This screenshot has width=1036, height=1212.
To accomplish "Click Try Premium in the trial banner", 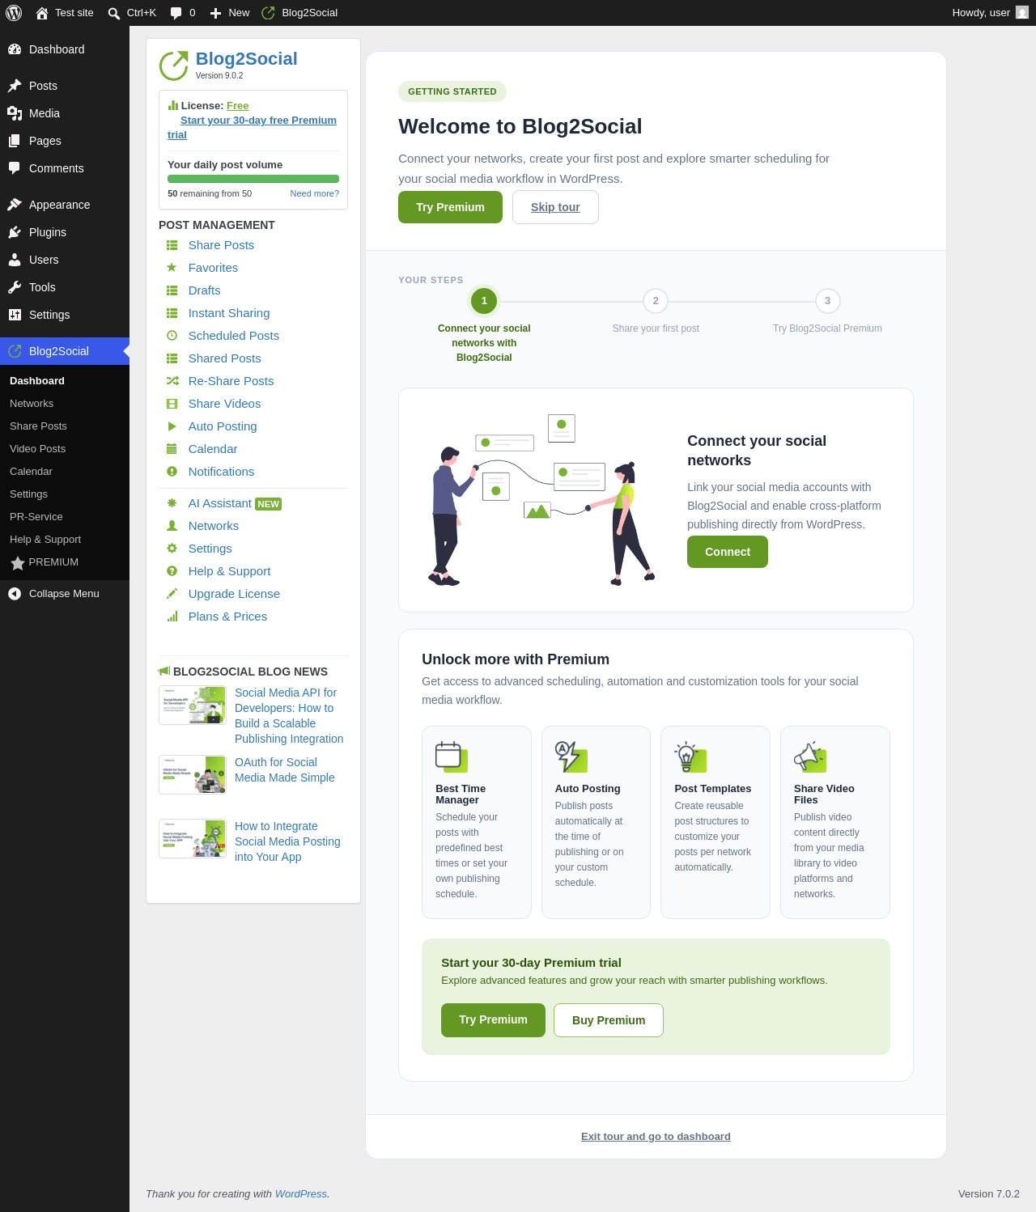I will (493, 1020).
